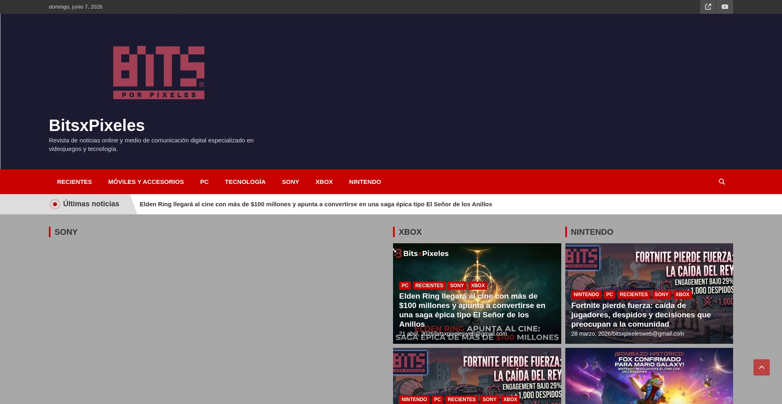Click SONY tag on top Fortnite card in NINTENDO column
The height and width of the screenshot is (404, 782).
coord(661,295)
